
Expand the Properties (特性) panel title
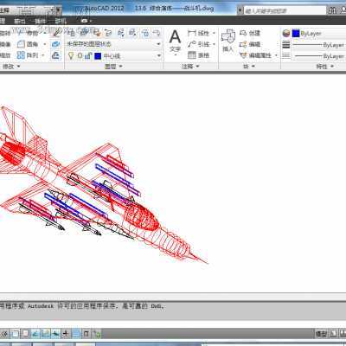coord(325,67)
